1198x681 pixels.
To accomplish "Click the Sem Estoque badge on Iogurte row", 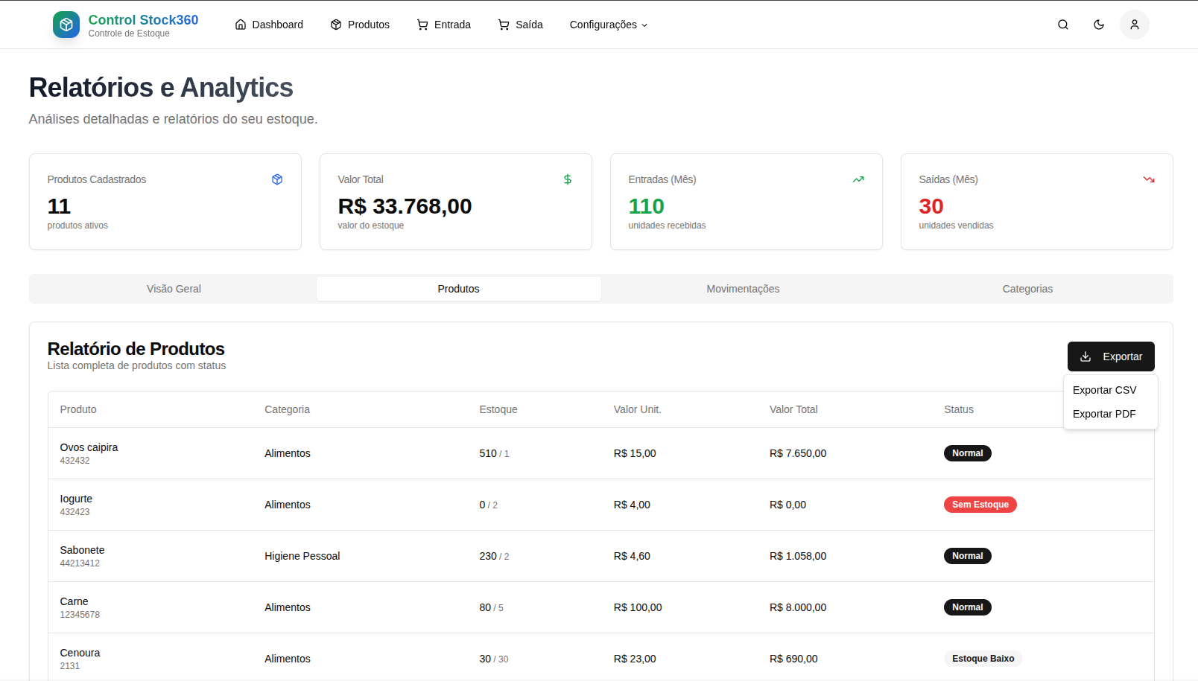I will tap(980, 504).
